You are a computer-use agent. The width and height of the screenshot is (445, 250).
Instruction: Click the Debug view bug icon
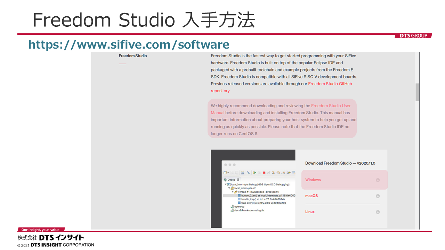tap(225, 180)
